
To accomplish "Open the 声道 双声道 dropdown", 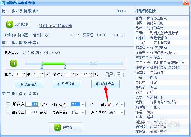I will 122,104.
